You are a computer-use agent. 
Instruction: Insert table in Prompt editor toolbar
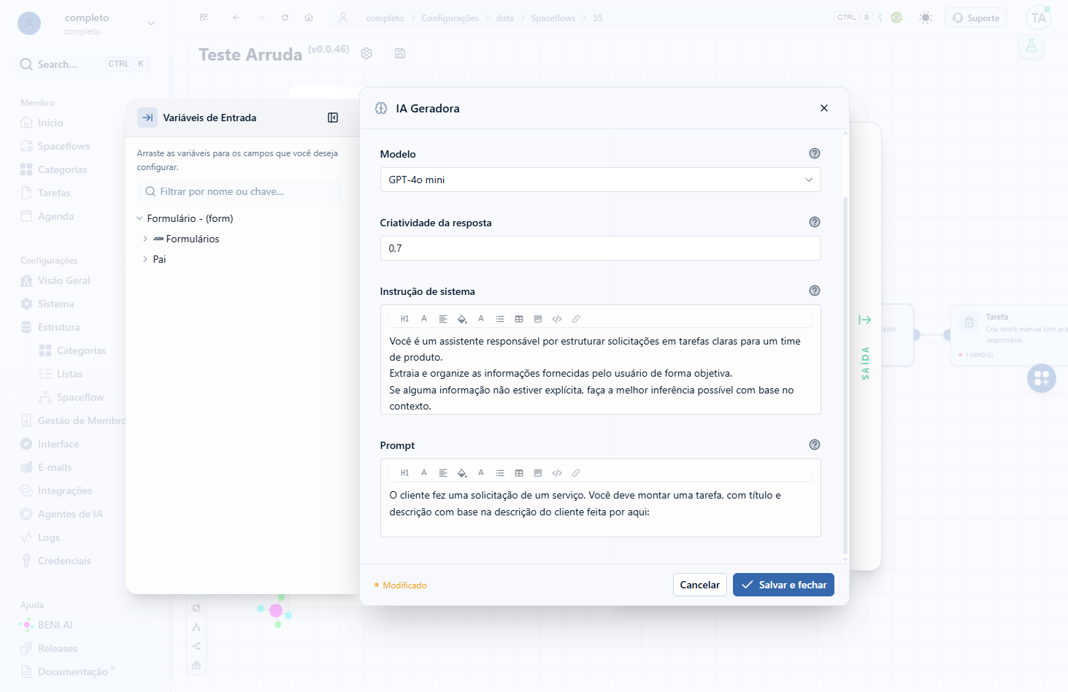(x=519, y=473)
